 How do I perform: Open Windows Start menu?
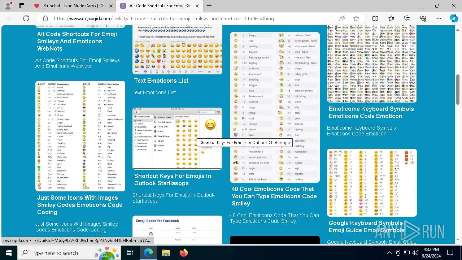(x=9, y=253)
